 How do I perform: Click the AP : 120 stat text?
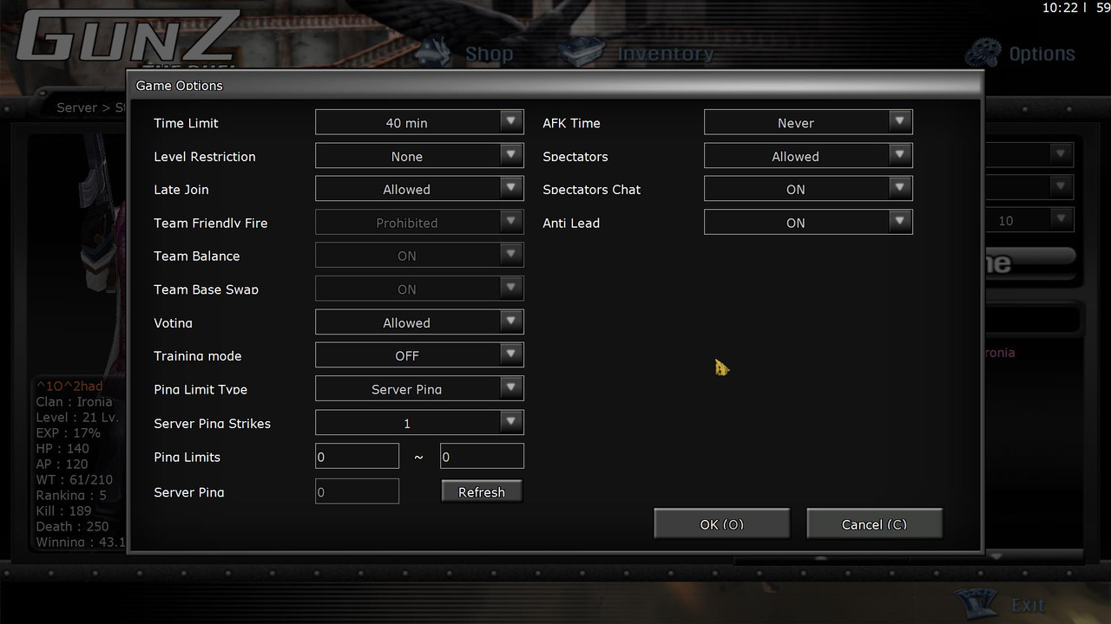pyautogui.click(x=62, y=464)
